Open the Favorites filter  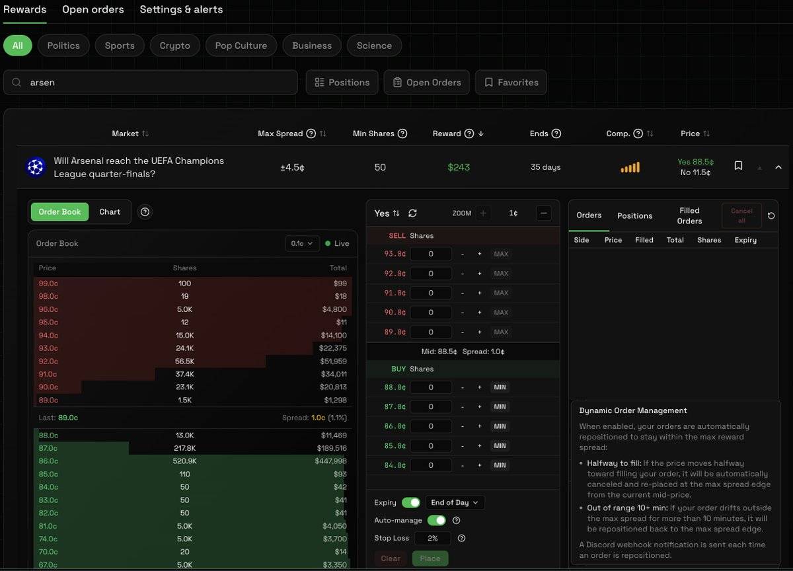(x=511, y=83)
